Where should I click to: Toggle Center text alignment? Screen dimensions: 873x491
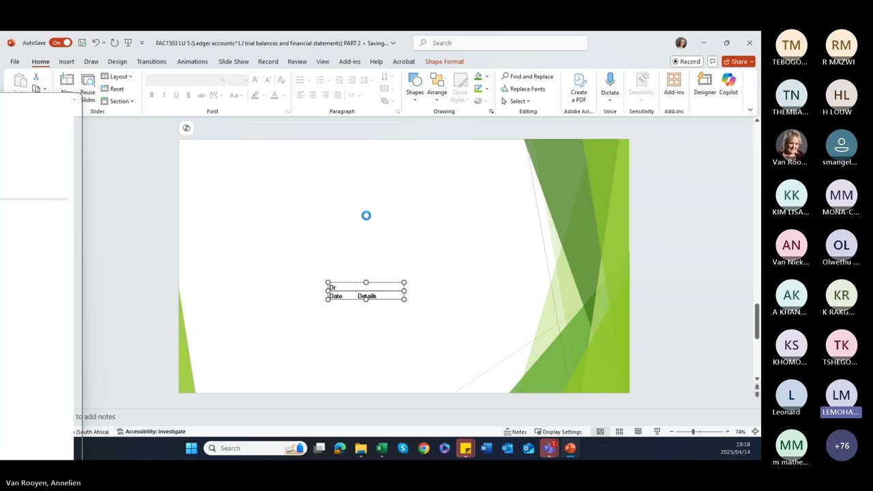point(312,95)
